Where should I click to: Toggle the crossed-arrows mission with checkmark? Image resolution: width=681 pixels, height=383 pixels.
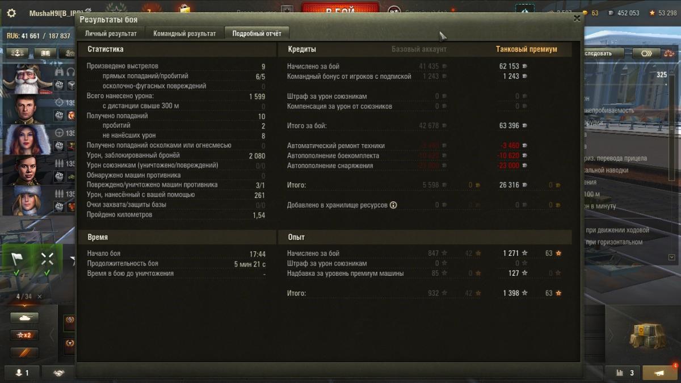[x=47, y=263]
